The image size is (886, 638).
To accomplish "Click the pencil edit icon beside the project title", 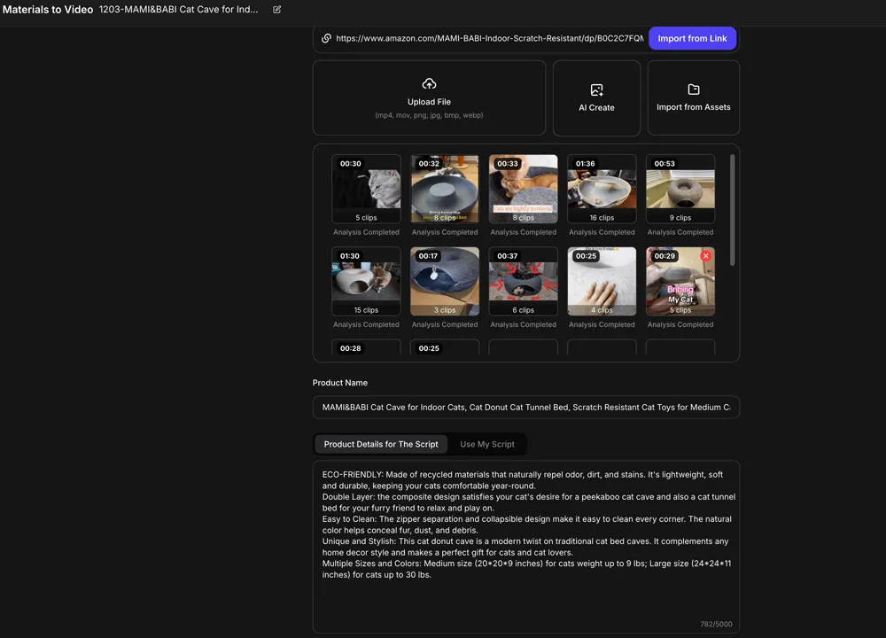I will point(276,10).
